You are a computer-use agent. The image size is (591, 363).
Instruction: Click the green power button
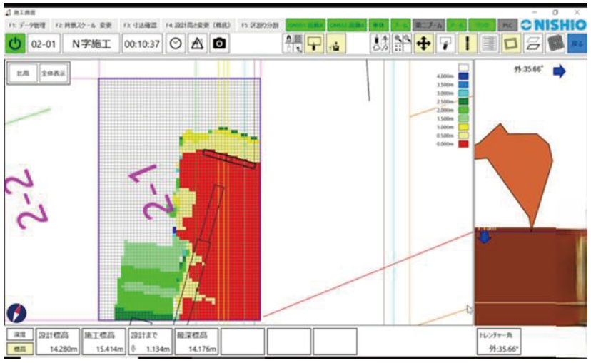tap(15, 44)
